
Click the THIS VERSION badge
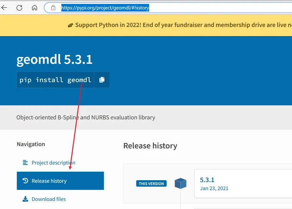151,184
